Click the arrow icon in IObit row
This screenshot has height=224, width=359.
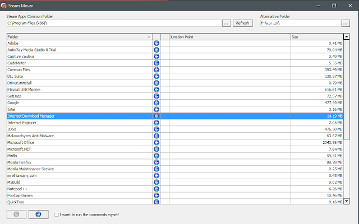click(157, 129)
